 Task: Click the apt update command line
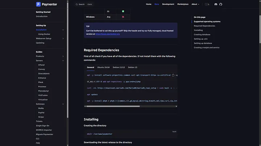coord(92,95)
